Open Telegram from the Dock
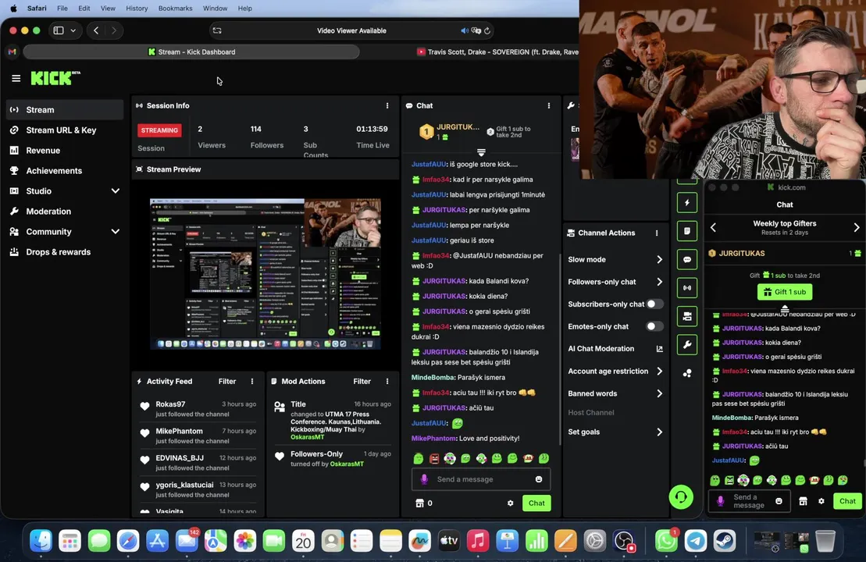The height and width of the screenshot is (562, 866). click(695, 541)
